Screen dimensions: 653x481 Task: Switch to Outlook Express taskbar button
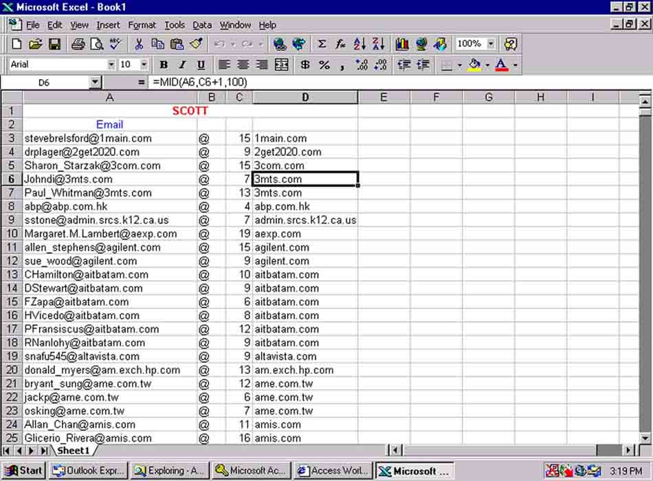tap(88, 471)
